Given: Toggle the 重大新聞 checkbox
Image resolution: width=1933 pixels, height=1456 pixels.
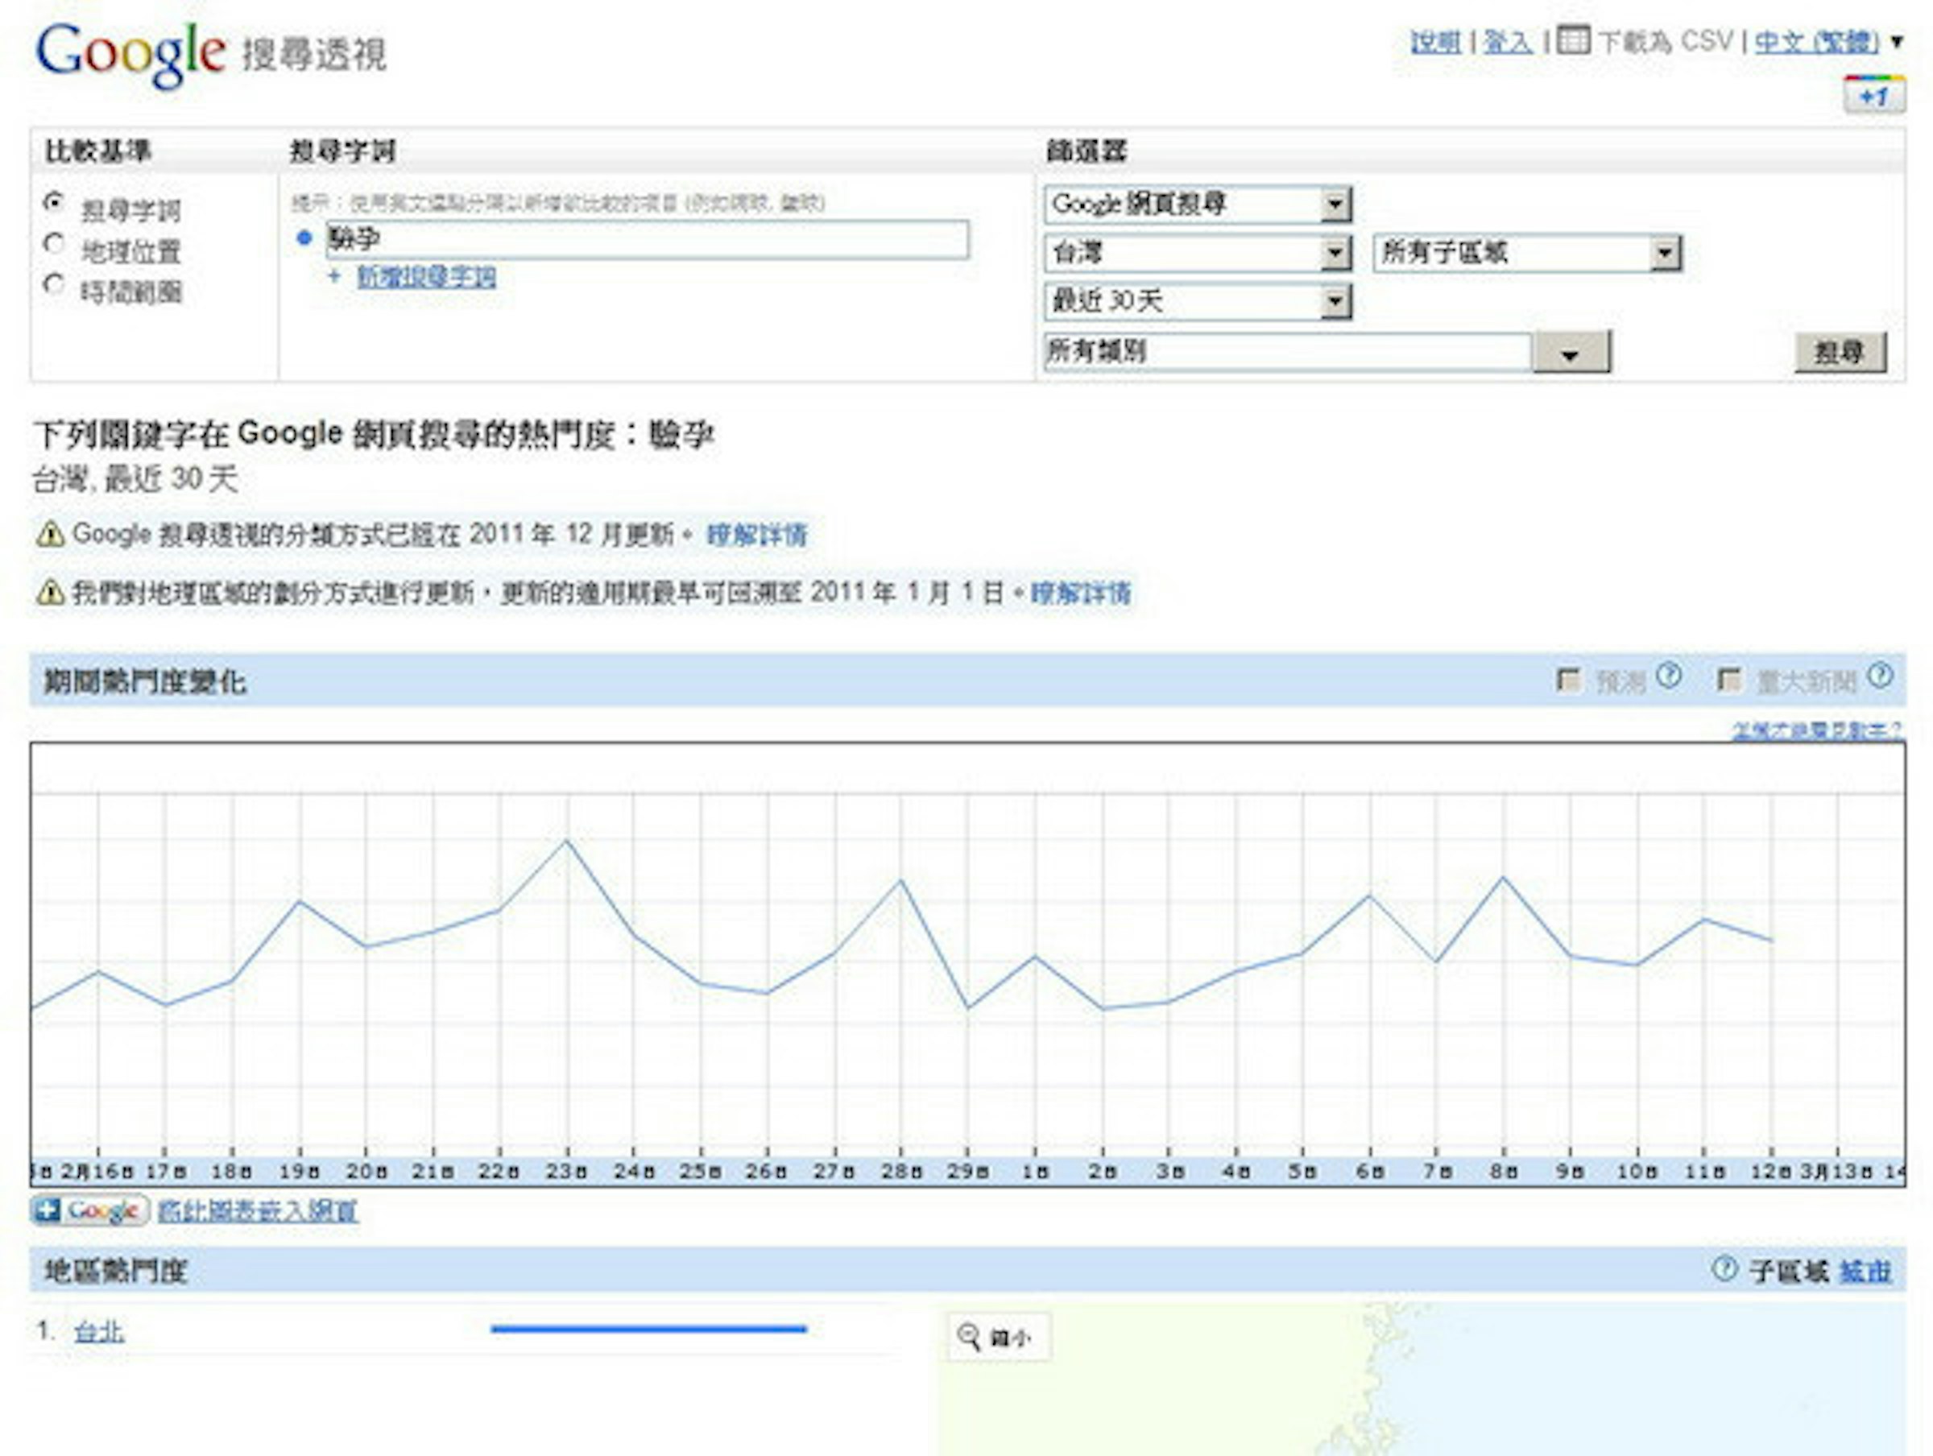Looking at the screenshot, I should tap(1728, 679).
